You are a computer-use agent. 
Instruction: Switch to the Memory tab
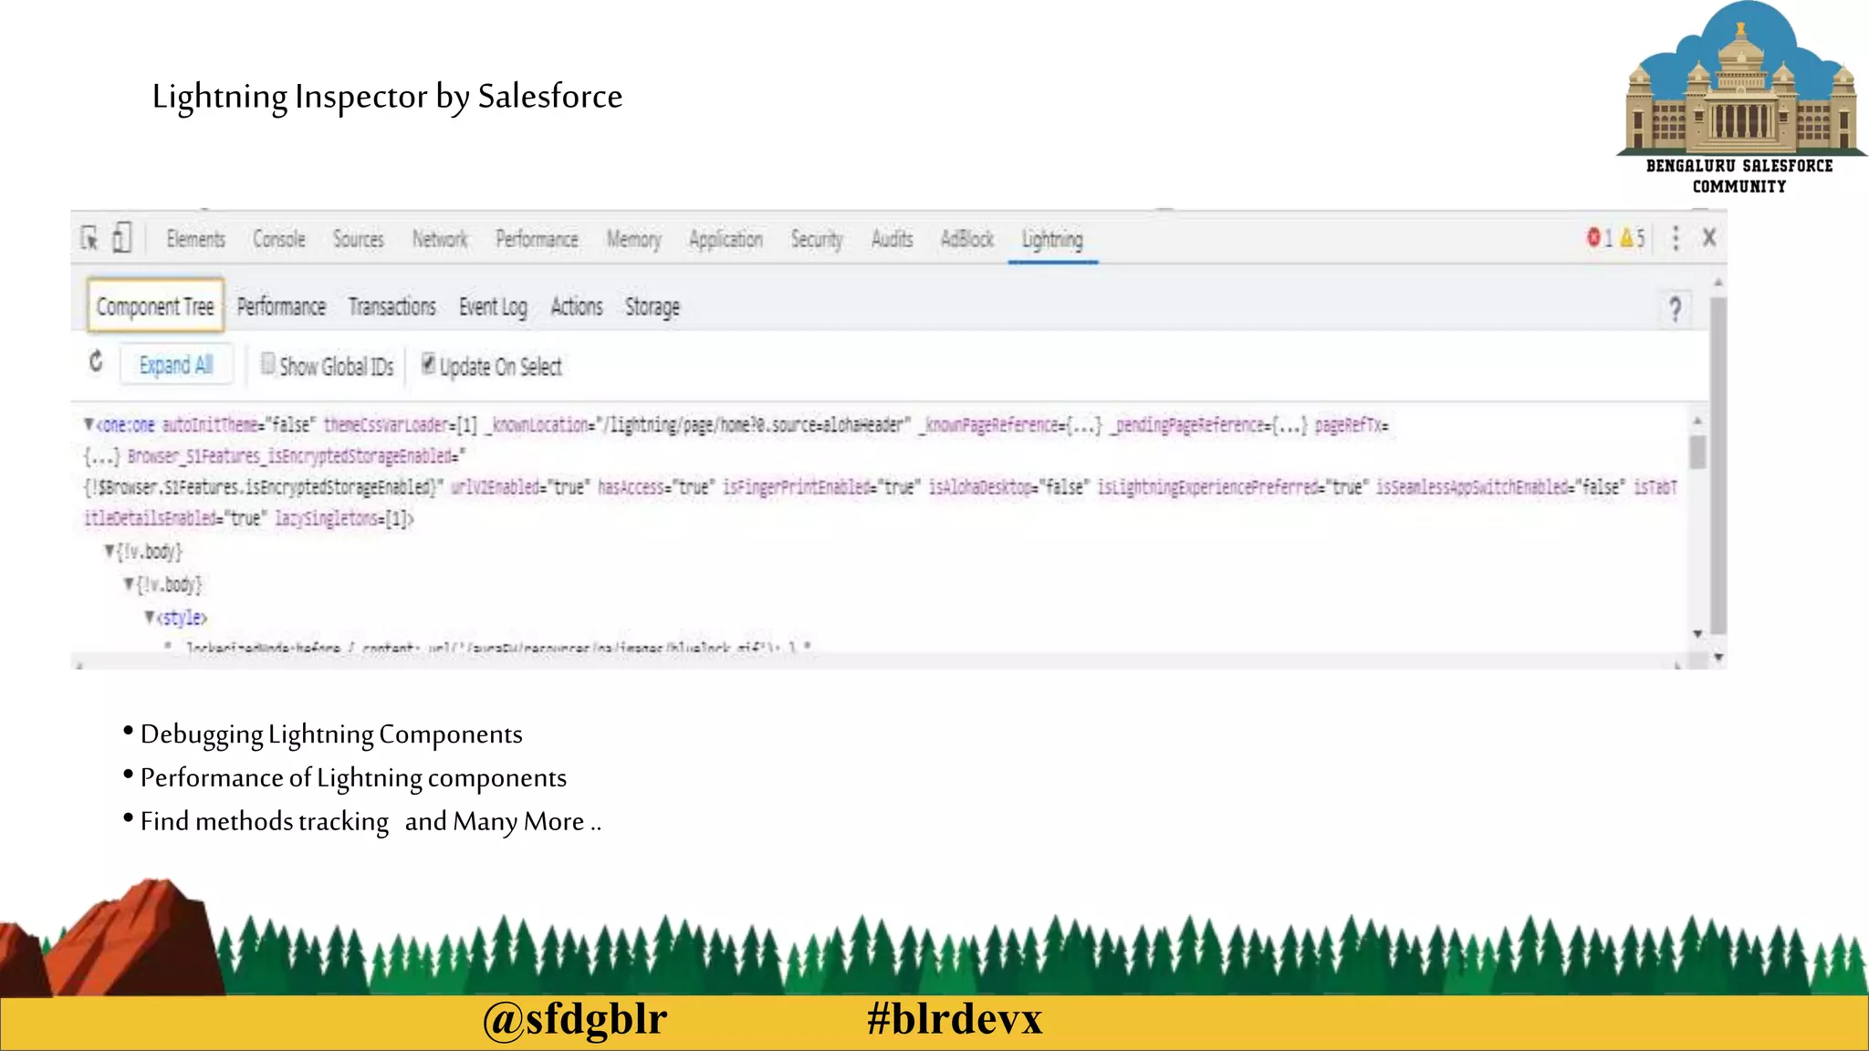pyautogui.click(x=633, y=239)
